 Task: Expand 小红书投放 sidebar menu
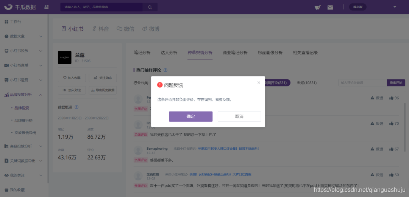pos(24,51)
